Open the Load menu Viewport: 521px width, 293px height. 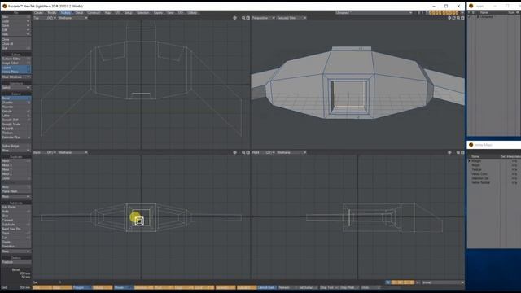pyautogui.click(x=15, y=21)
